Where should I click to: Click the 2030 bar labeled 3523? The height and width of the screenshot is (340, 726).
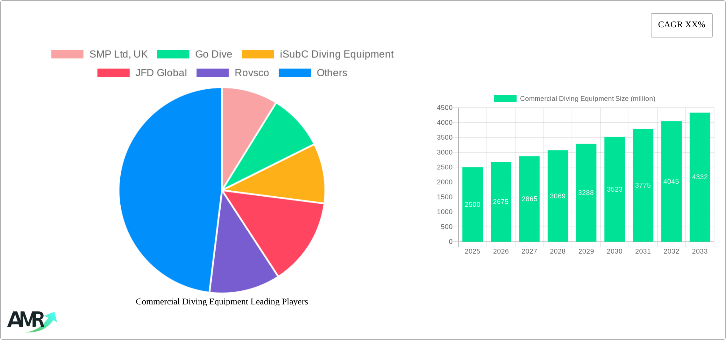click(615, 189)
